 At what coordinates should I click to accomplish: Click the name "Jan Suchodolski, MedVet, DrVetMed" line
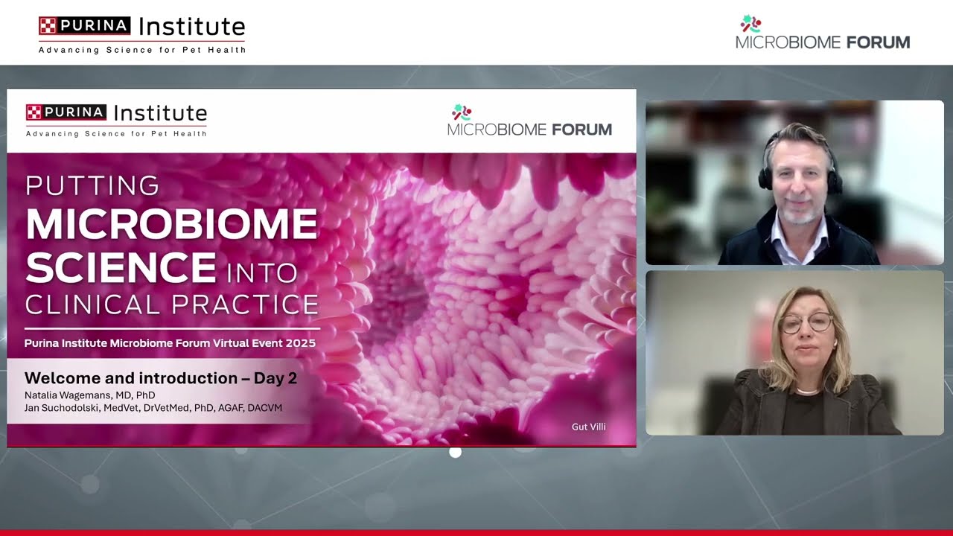click(x=153, y=408)
